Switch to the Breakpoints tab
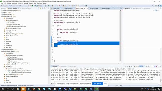This screenshot has width=162, height=91. click(137, 8)
